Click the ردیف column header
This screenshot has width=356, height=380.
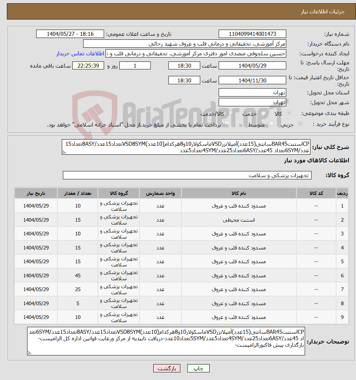point(342,193)
